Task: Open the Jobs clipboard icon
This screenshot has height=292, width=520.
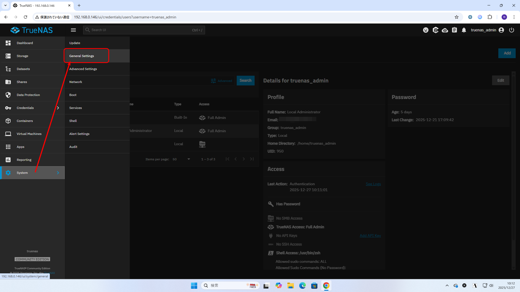Action: click(x=454, y=30)
